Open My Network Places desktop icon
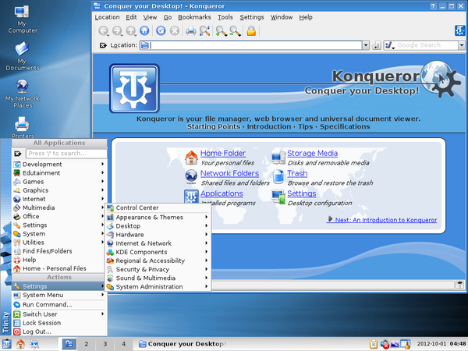 tap(22, 87)
